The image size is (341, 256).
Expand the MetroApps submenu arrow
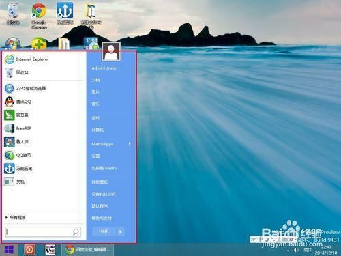(130, 144)
